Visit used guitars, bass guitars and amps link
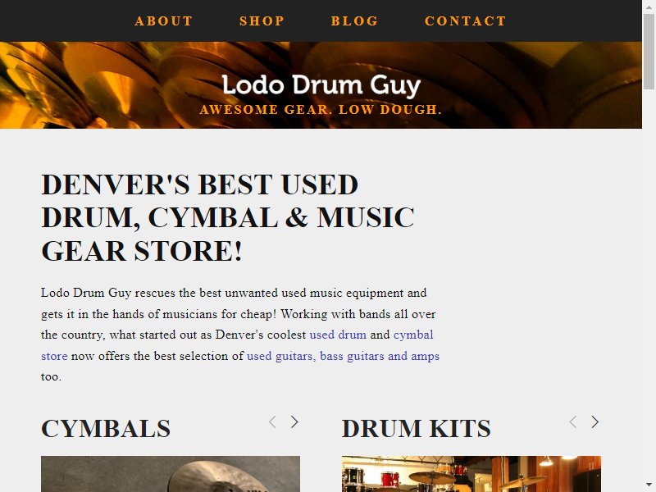This screenshot has width=656, height=492. click(x=343, y=356)
